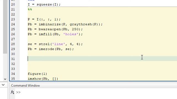Click the 'imerode' function call
The height and width of the screenshot is (99, 177).
46,49
